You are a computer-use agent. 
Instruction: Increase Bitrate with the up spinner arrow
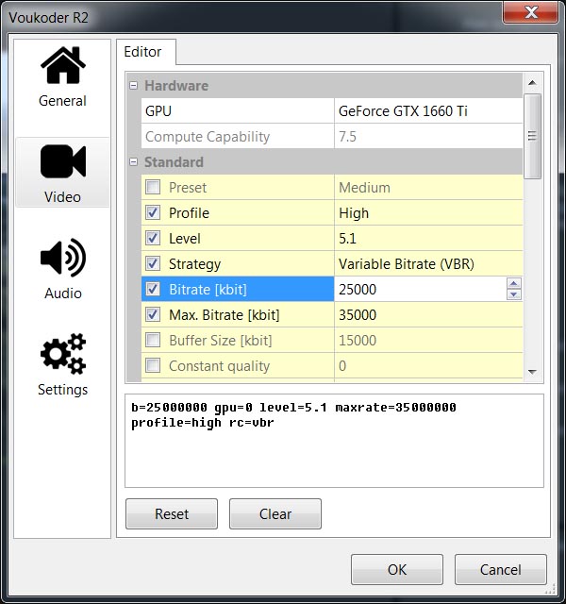[x=514, y=283]
